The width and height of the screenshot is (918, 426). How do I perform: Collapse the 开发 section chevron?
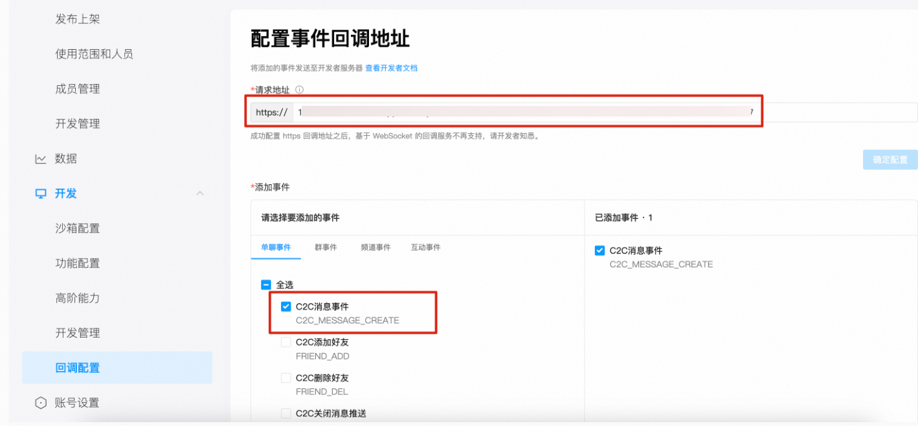point(200,193)
